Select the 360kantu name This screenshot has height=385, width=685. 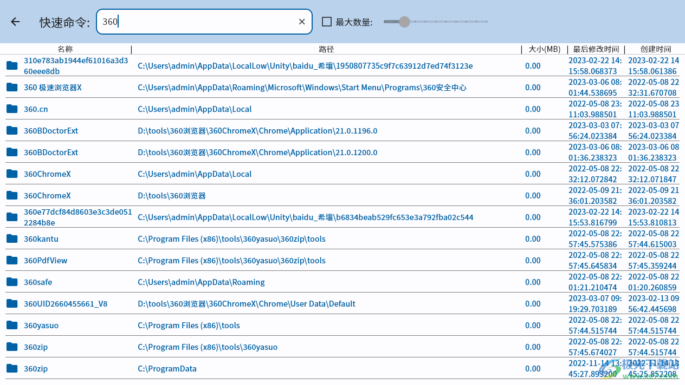pyautogui.click(x=41, y=239)
